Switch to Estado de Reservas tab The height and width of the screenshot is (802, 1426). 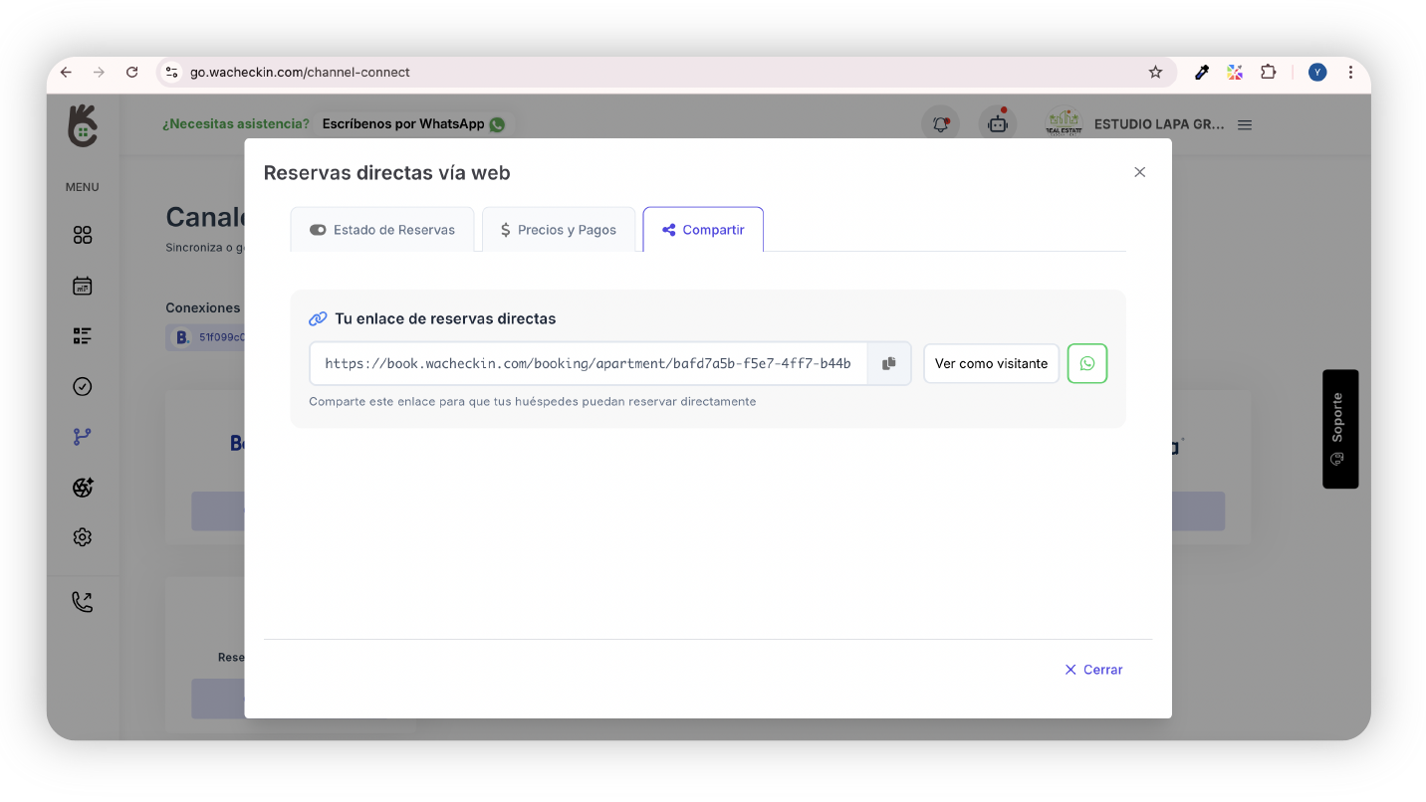tap(382, 230)
